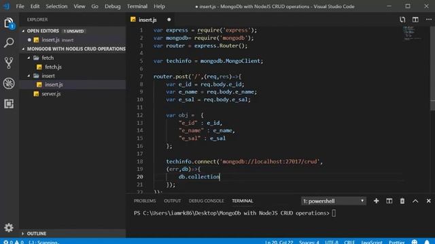Add a new terminal
Screen dimensions: 435x244
coord(376,201)
